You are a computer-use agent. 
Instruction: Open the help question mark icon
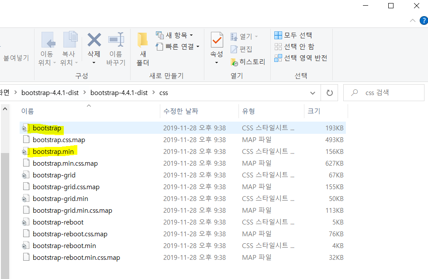click(424, 20)
